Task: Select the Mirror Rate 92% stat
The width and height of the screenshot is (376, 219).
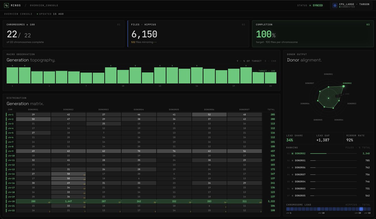Action: [x=358, y=138]
